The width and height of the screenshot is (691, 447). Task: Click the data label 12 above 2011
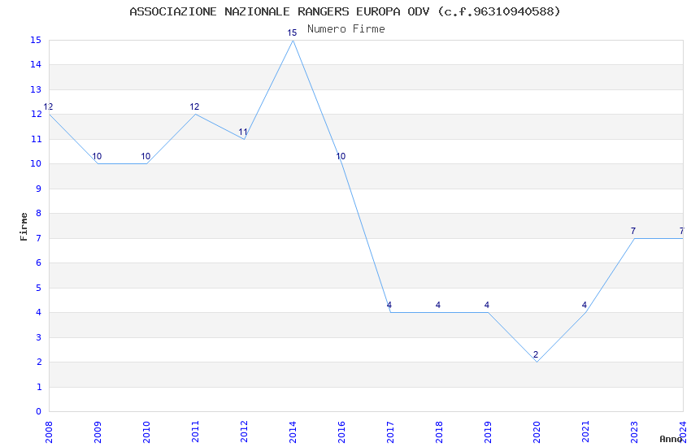(x=194, y=106)
